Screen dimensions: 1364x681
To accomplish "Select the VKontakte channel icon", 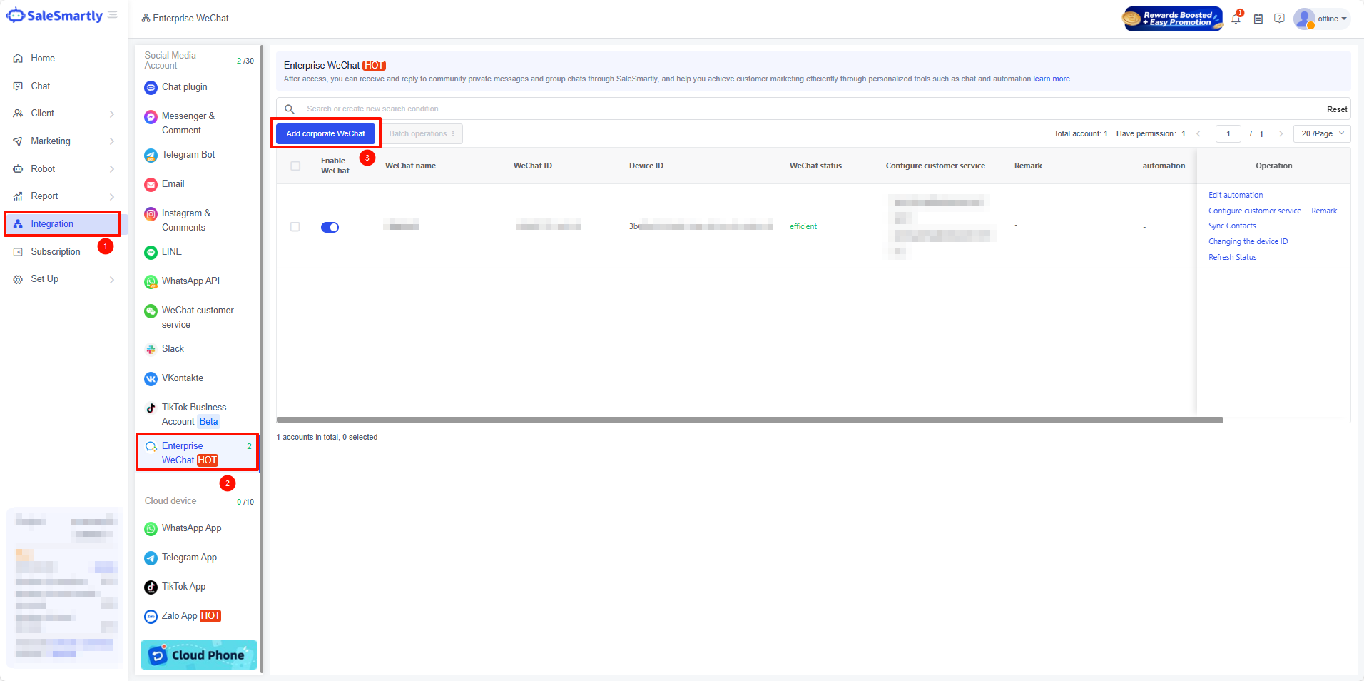I will point(151,378).
